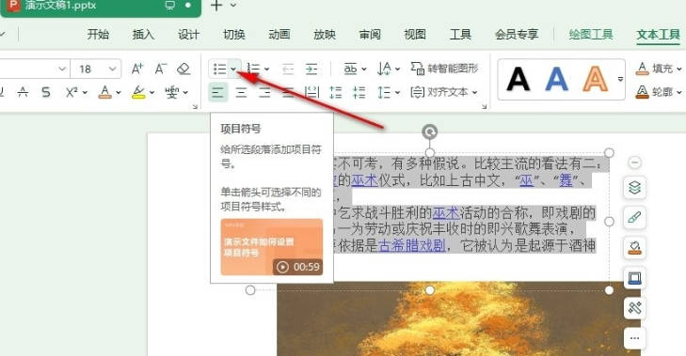Click the 对齐文本 align text button
Screen dimensions: 686x356
[443, 92]
